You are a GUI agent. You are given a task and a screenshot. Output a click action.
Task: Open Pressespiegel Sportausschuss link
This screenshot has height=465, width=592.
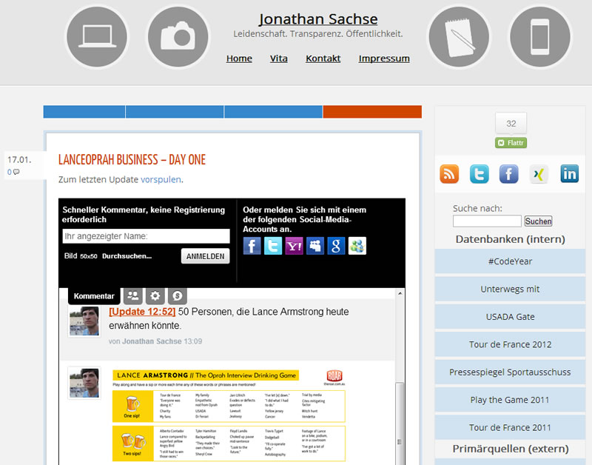[x=510, y=372]
